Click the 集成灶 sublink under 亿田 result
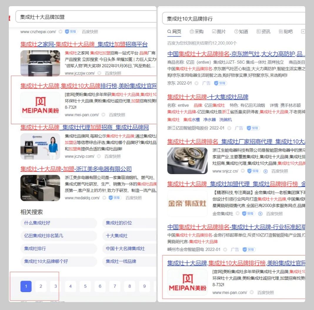Image resolution: width=314 pixels, height=310 pixels. click(x=173, y=119)
